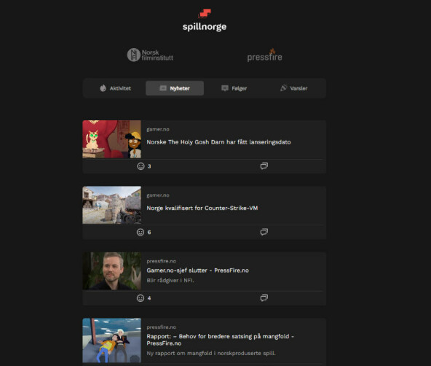This screenshot has width=431, height=366.
Task: Select the Nyheter tab
Action: click(x=175, y=88)
